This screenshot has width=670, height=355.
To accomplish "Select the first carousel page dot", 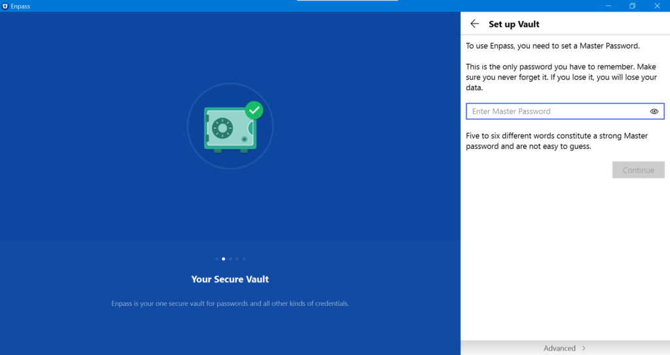I will 217,259.
